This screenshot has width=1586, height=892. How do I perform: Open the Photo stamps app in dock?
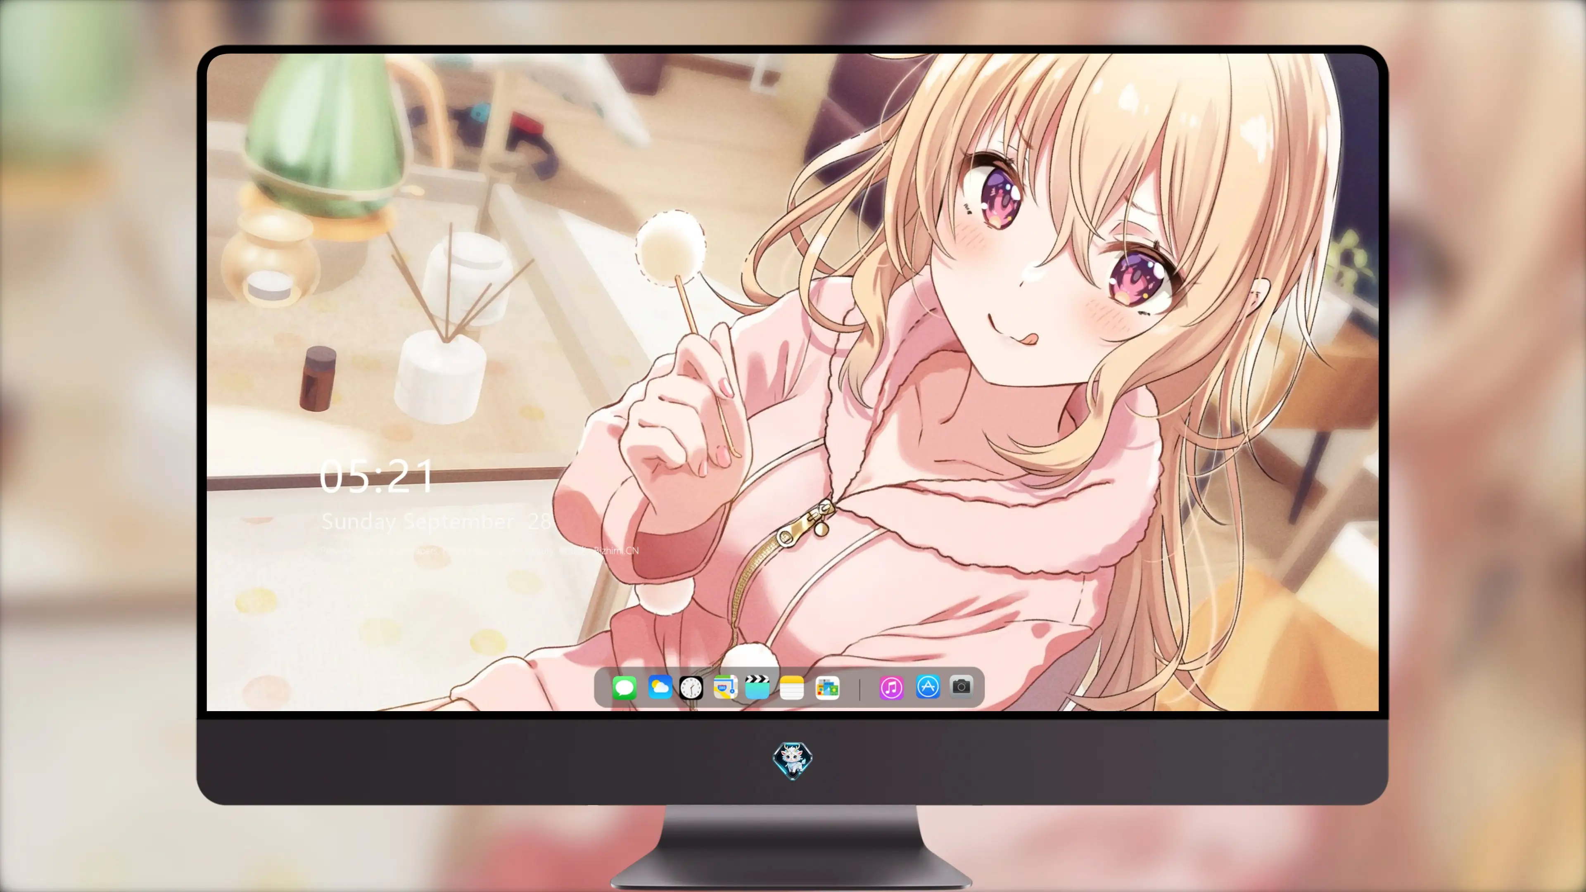point(827,688)
